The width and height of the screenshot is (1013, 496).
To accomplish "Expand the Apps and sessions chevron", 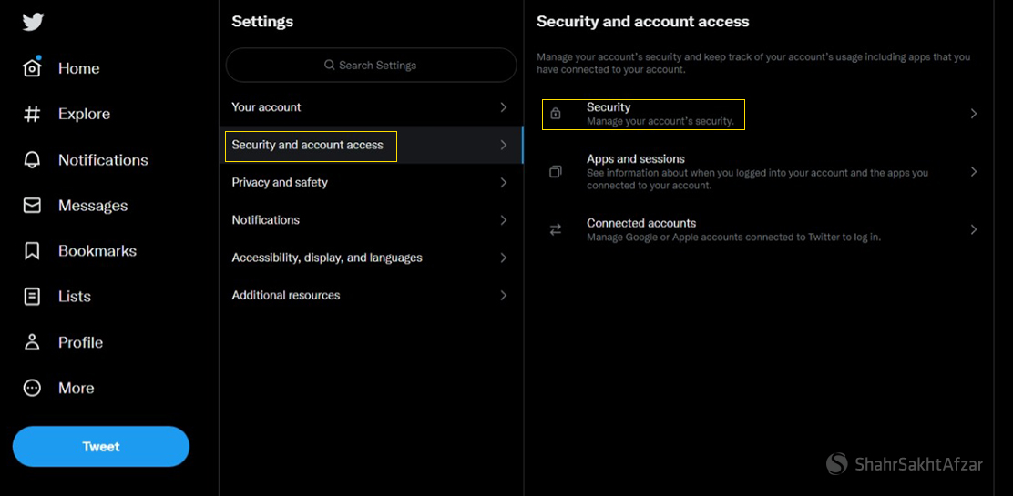I will (973, 172).
